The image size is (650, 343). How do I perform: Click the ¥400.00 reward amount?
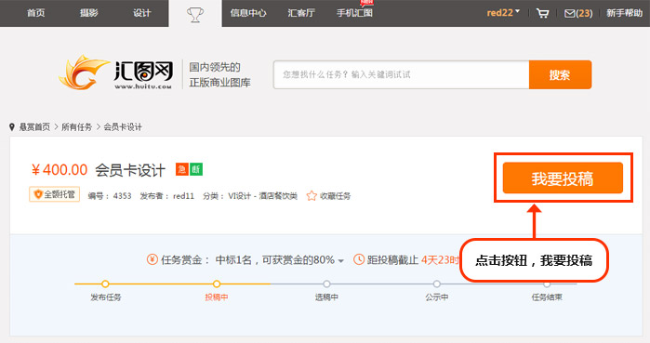pos(60,169)
